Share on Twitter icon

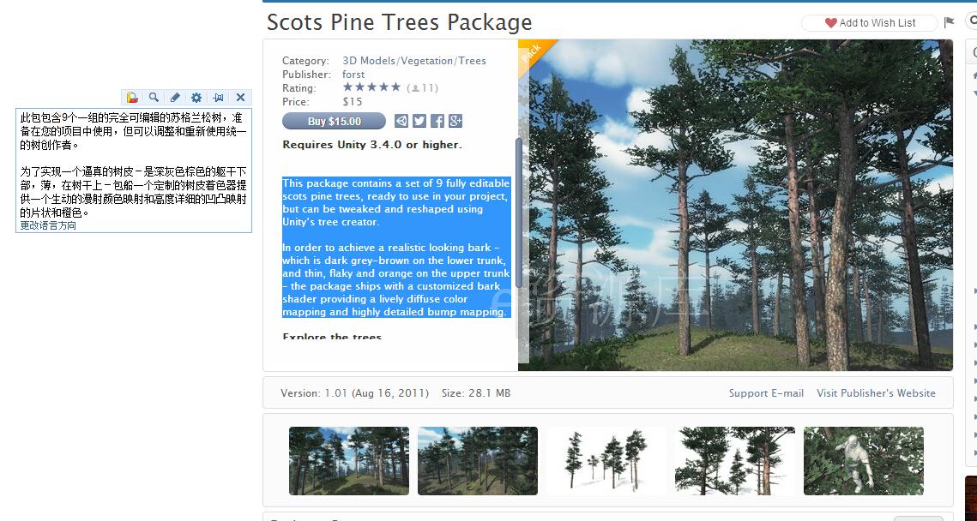[419, 121]
